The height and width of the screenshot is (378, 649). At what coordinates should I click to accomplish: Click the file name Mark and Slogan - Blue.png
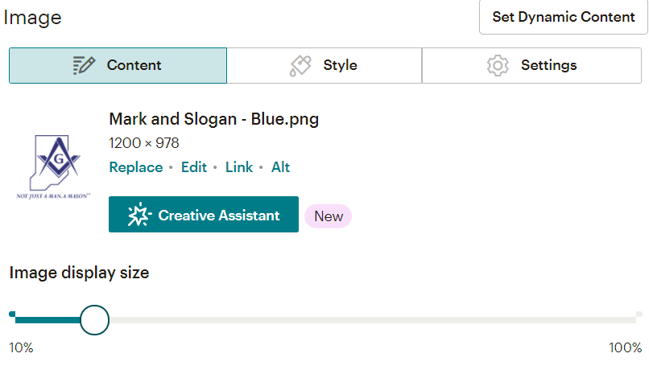[214, 119]
